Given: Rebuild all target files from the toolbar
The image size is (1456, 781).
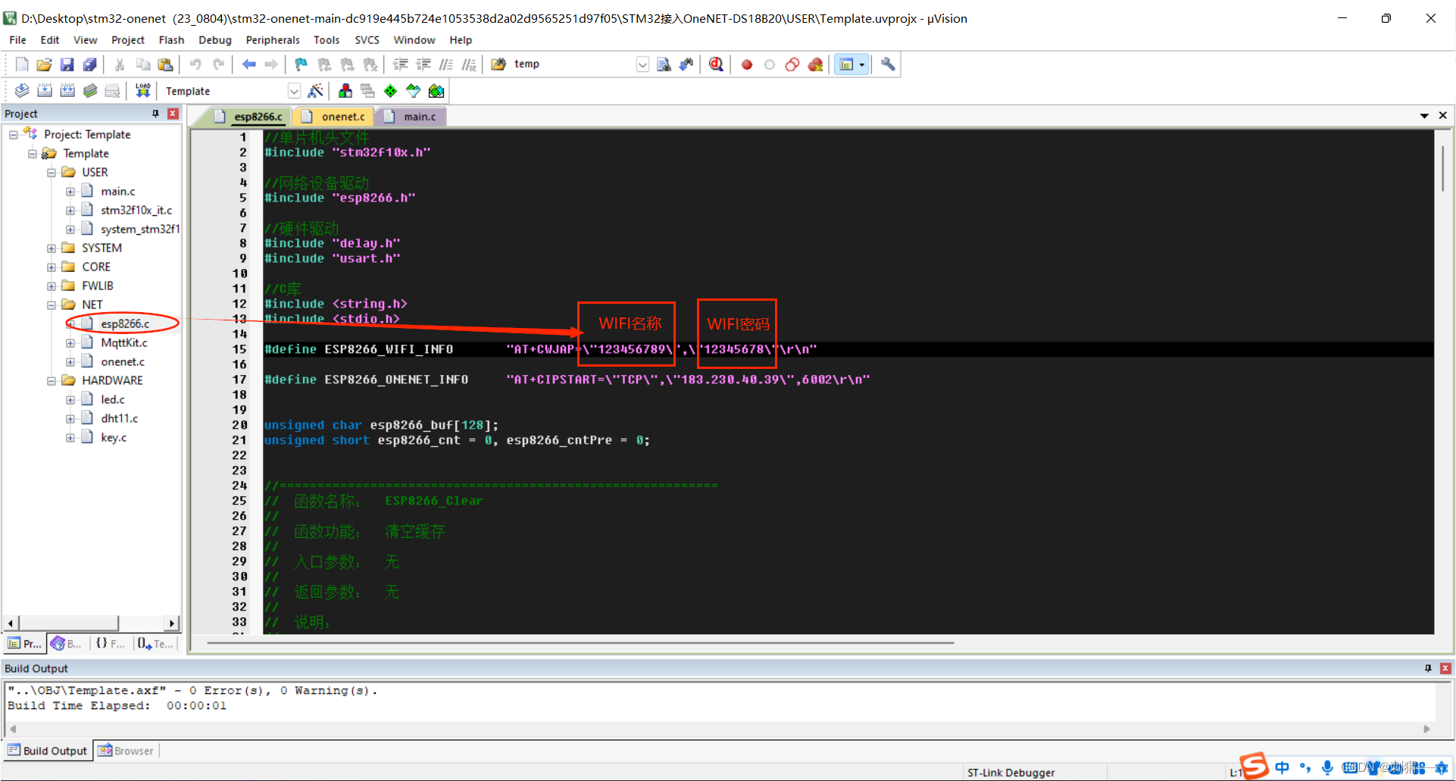Looking at the screenshot, I should [x=67, y=91].
